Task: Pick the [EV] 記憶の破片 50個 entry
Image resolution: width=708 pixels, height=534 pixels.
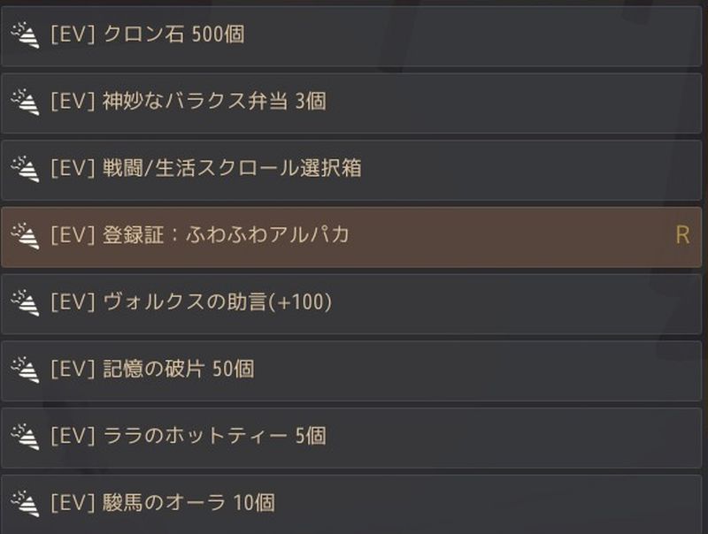Action: [x=354, y=370]
